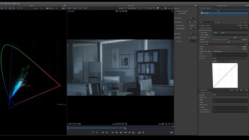249x140 pixels.
Task: Click the Update template button
Action: pos(246,22)
